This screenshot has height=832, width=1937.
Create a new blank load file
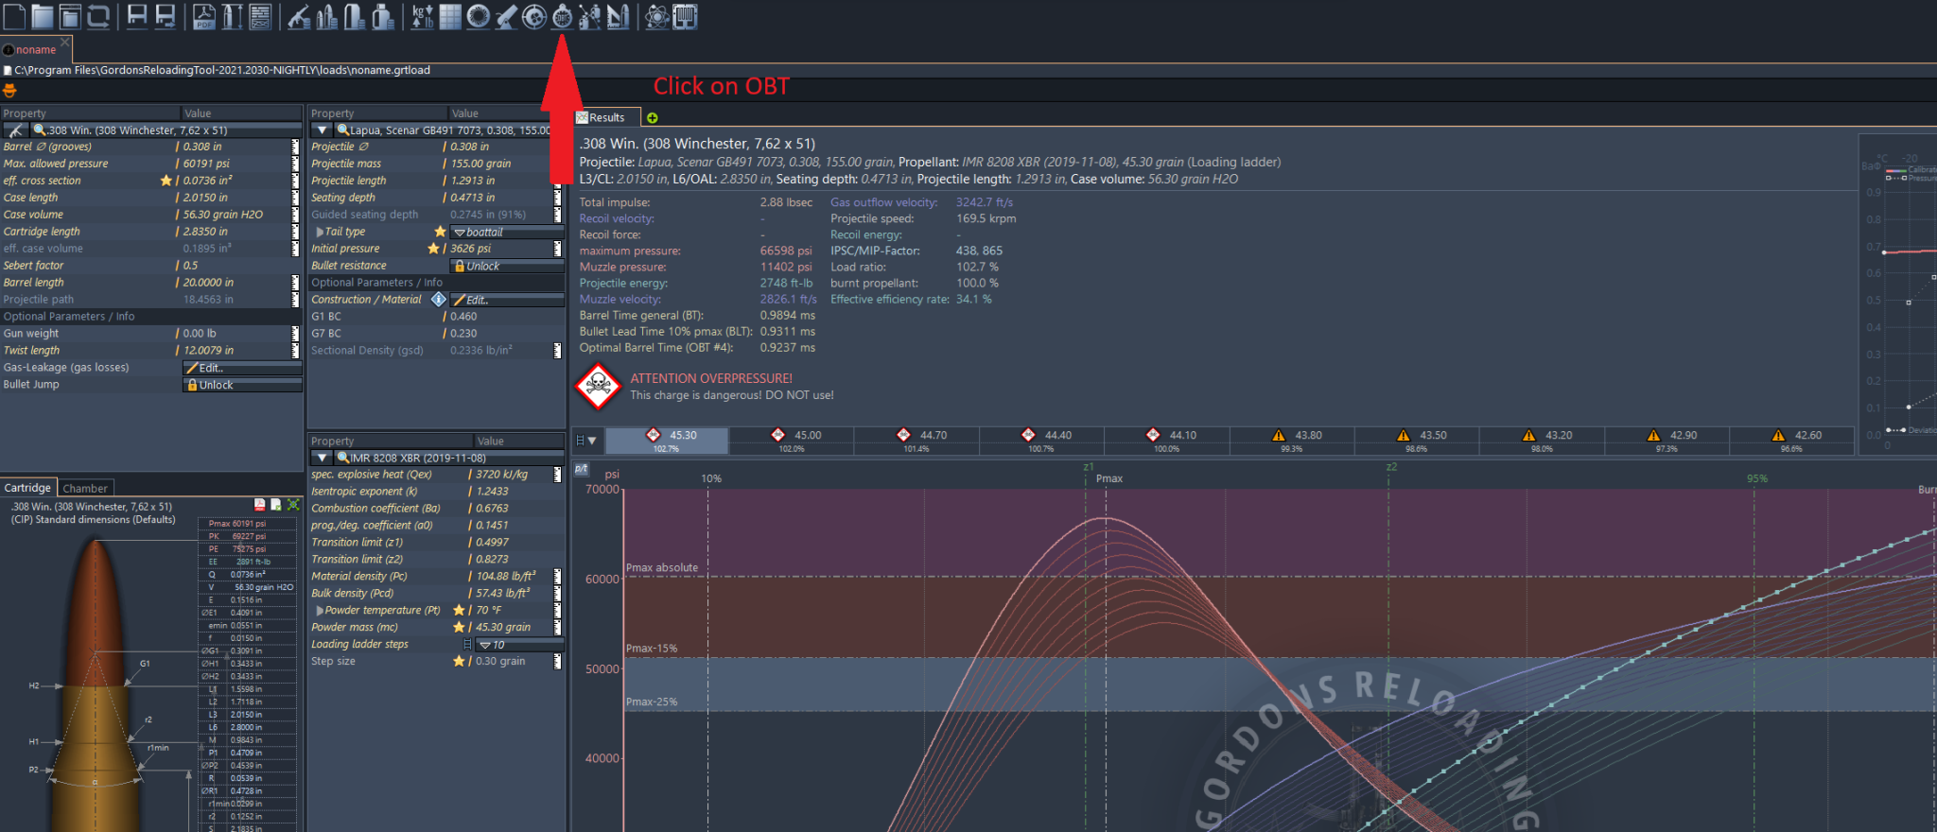14,16
